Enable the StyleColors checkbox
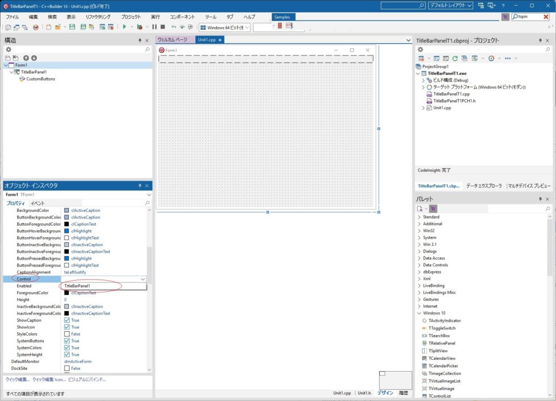556x401 pixels. 67,334
